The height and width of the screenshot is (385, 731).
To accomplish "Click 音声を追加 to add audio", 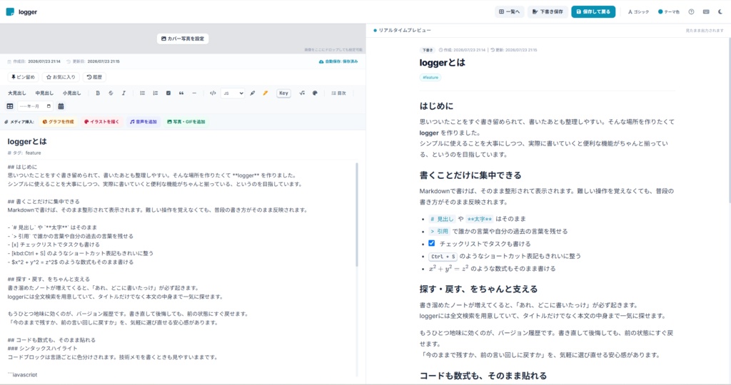I will pyautogui.click(x=144, y=121).
